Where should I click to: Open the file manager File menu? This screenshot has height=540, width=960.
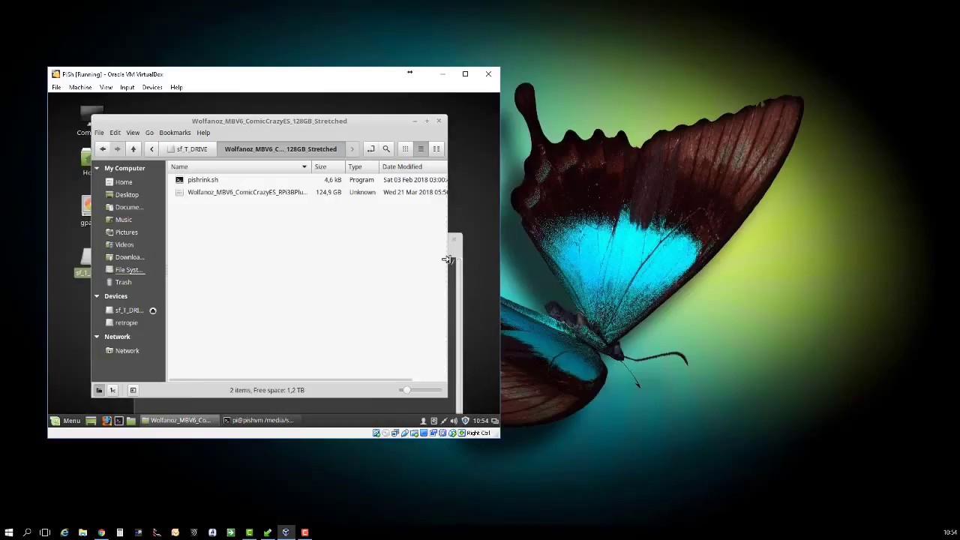click(99, 133)
